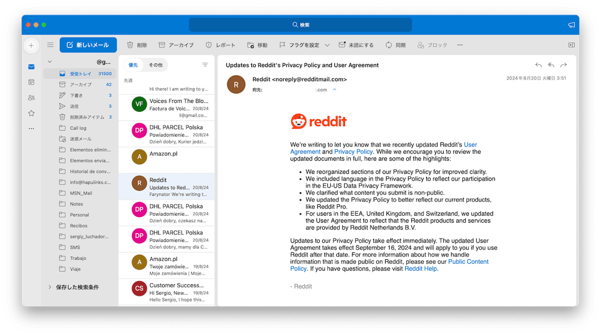Open the Amazon.pl Twoje zamówie... email
Image resolution: width=601 pixels, height=335 pixels.
pos(167,266)
